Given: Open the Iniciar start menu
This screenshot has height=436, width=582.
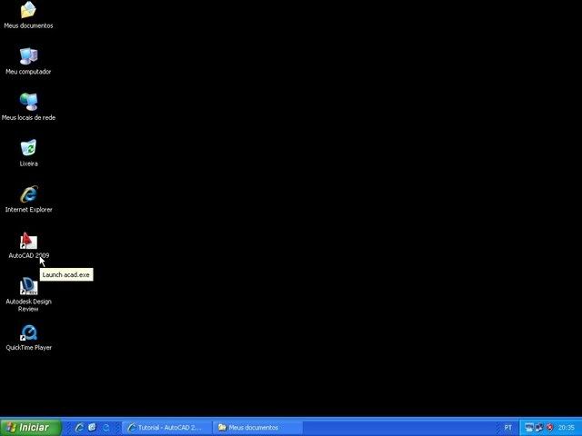Looking at the screenshot, I should [30, 427].
